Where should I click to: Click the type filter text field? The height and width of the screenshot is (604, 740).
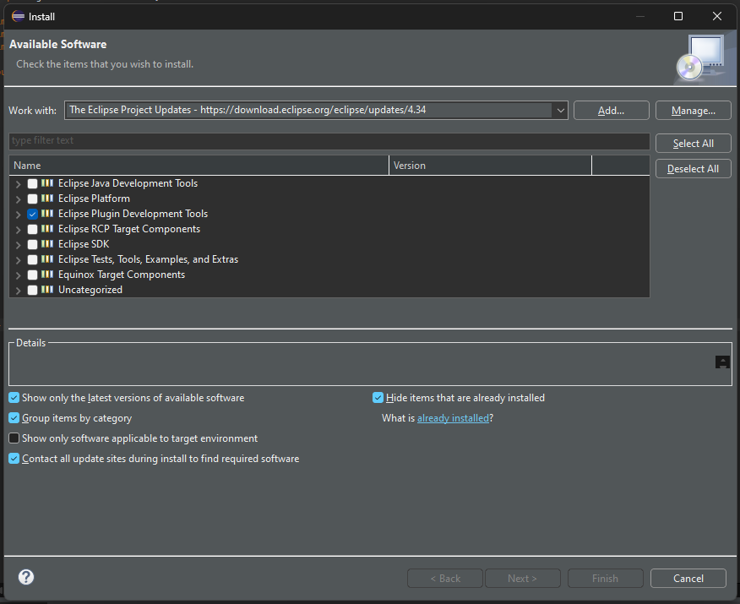329,140
